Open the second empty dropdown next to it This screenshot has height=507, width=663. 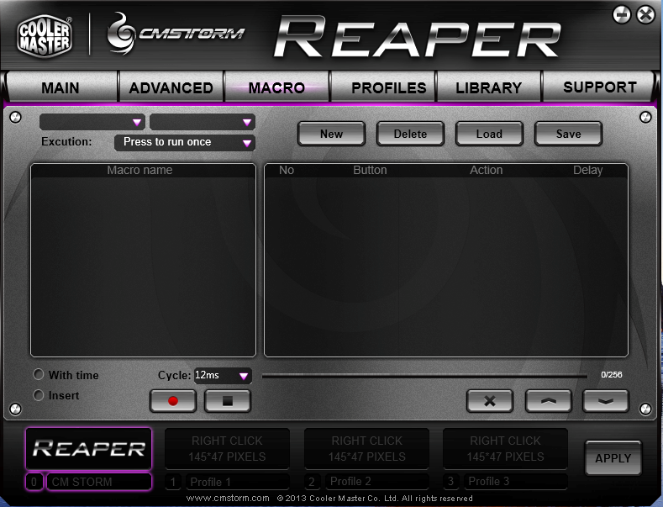pyautogui.click(x=203, y=122)
